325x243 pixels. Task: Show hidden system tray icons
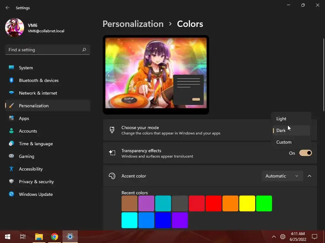point(274,237)
